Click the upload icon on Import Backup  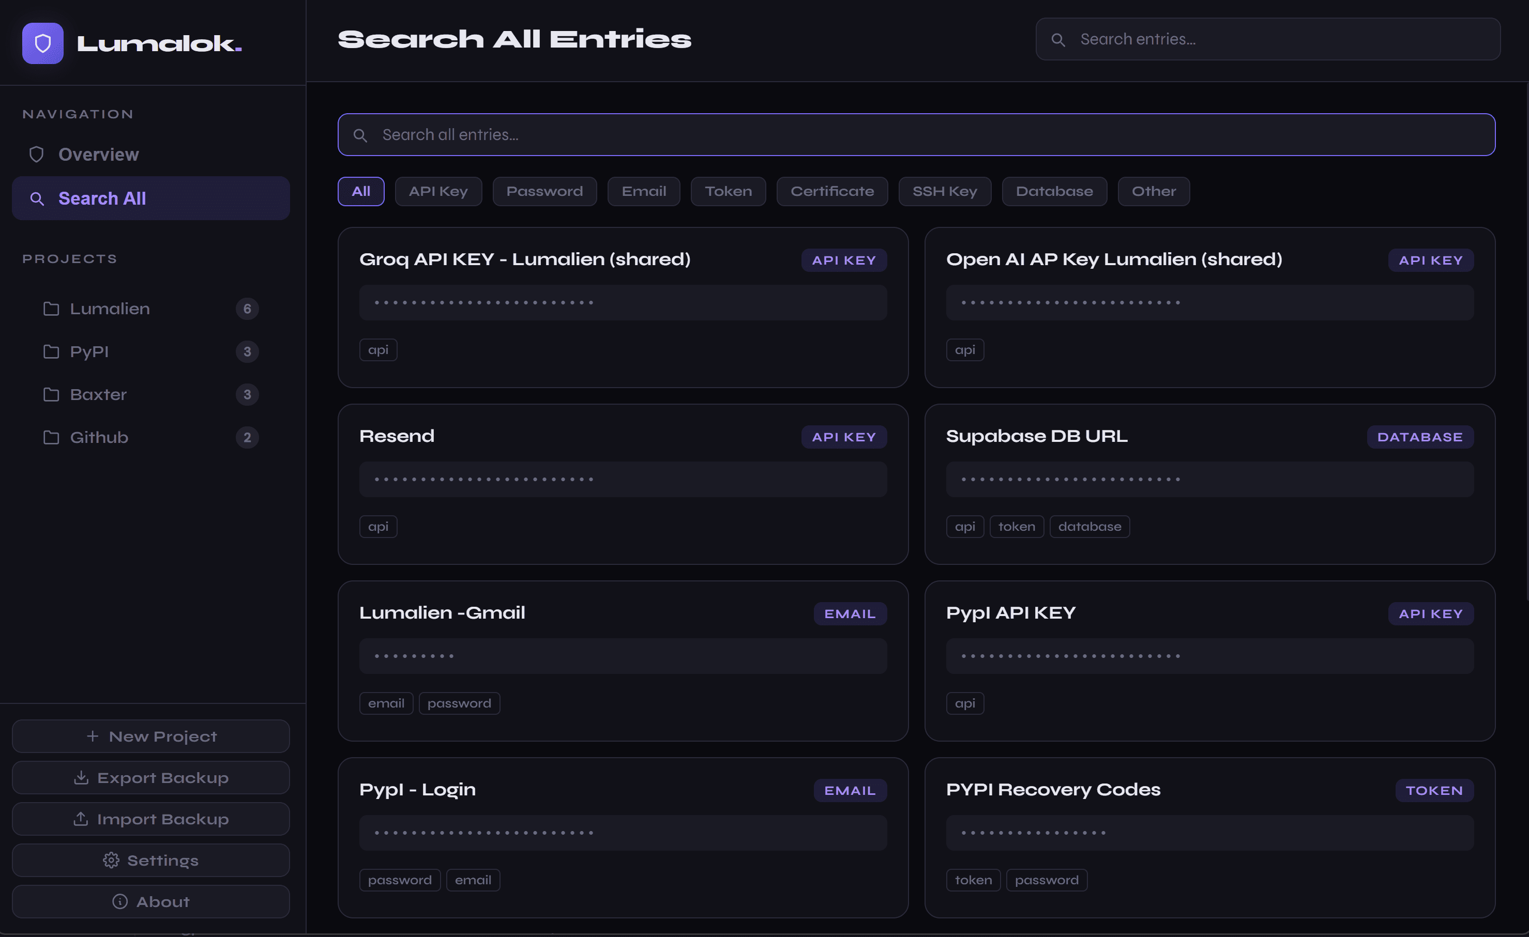point(81,819)
